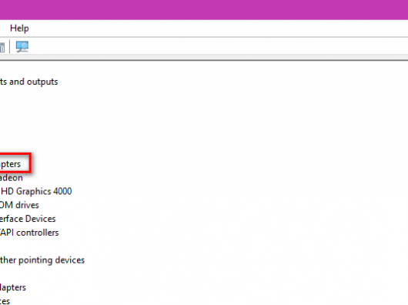Select the 'erface Devices' category
The height and width of the screenshot is (305, 408).
tap(28, 219)
